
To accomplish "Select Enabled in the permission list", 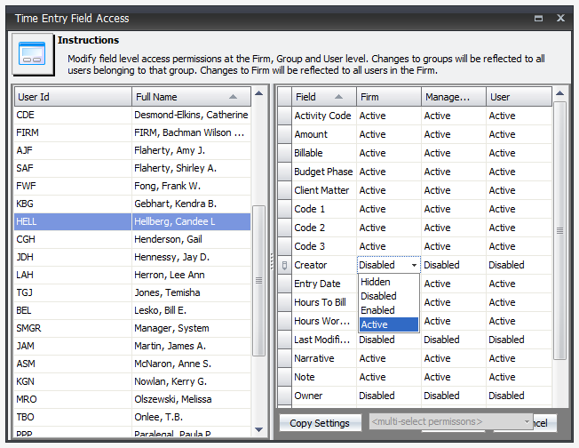I will tap(378, 310).
